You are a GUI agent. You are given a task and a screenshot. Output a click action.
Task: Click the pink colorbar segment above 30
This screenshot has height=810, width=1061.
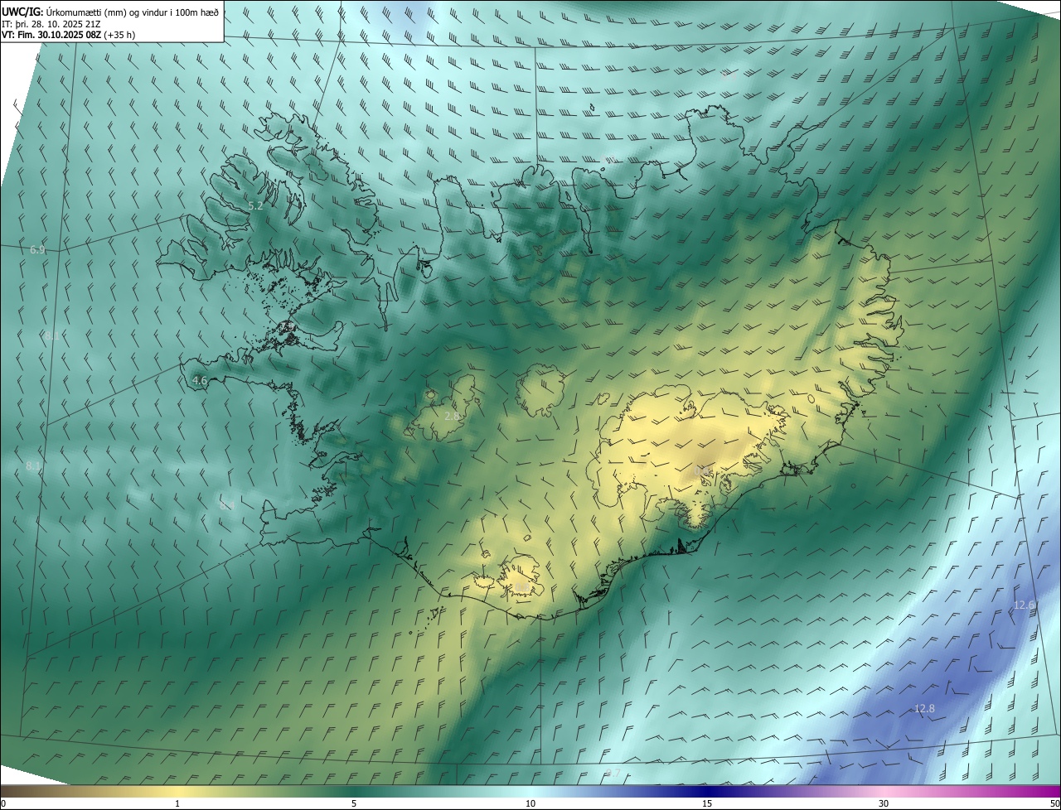[884, 791]
